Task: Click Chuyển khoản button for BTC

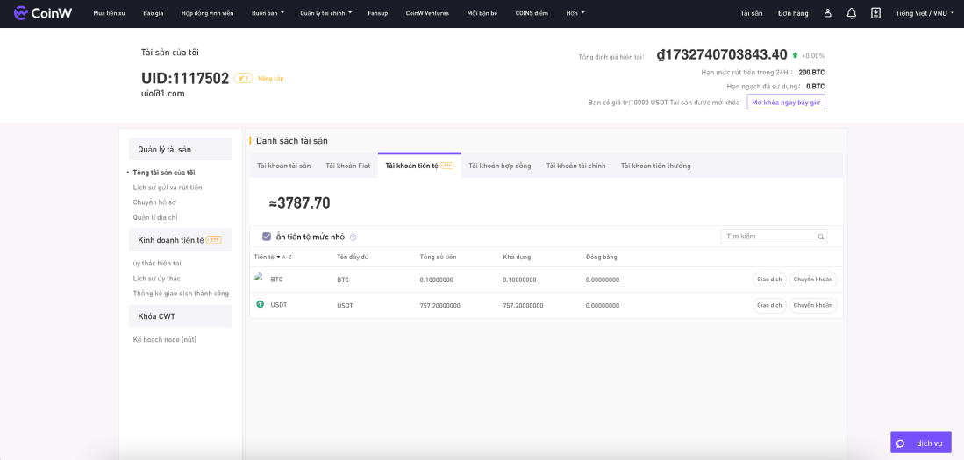Action: [x=813, y=280]
